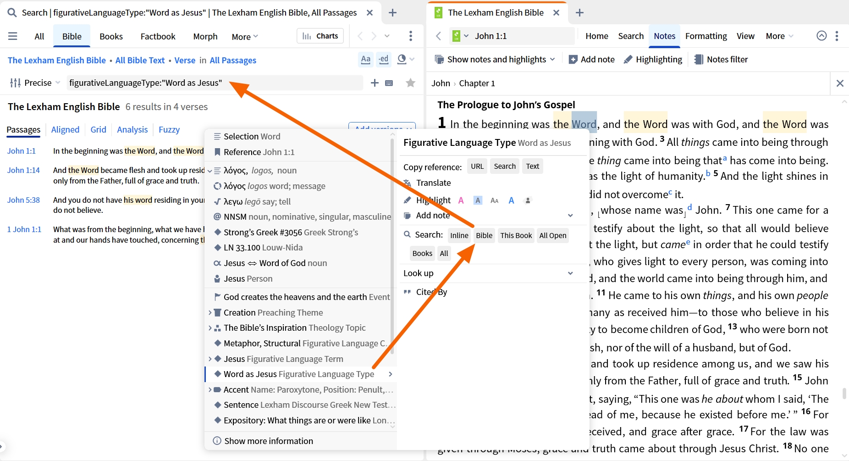Click the back arrow in the Bible panel
The width and height of the screenshot is (849, 461).
pos(439,36)
